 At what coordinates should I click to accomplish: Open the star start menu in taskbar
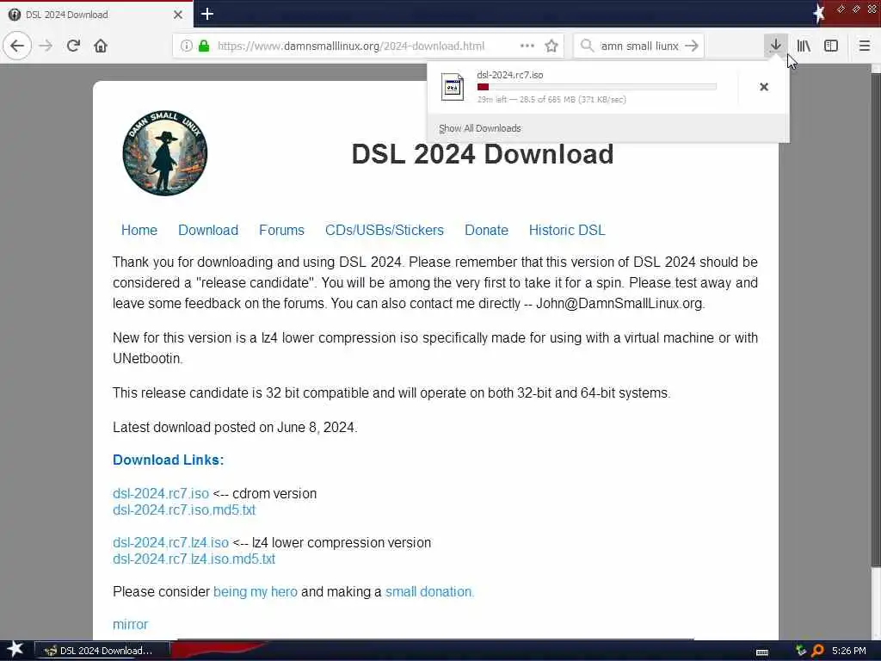coord(15,650)
